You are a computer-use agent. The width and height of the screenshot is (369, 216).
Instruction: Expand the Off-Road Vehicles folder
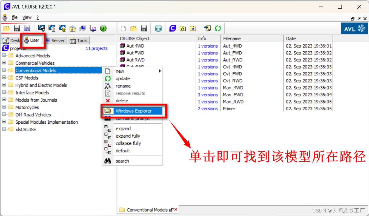(x=4, y=114)
